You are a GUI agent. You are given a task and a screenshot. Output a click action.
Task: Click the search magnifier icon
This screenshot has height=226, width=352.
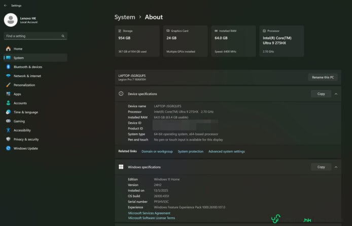point(63,36)
